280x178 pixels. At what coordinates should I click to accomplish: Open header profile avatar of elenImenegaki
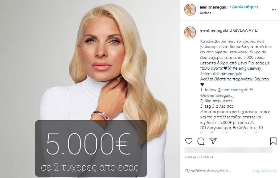[190, 10]
